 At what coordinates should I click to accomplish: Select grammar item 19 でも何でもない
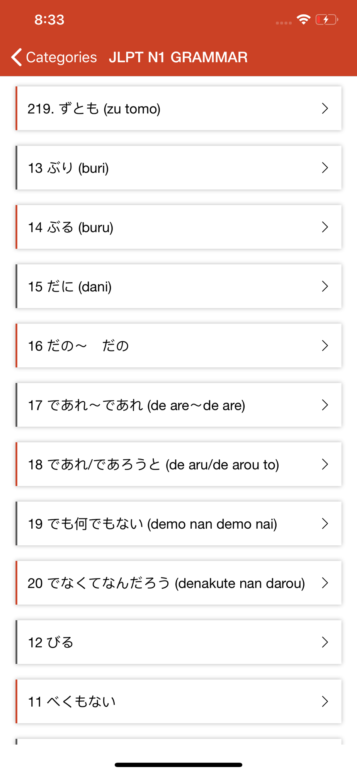click(178, 524)
